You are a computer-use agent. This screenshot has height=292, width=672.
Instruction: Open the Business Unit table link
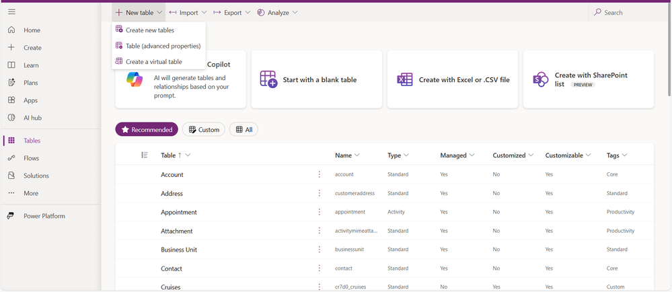click(179, 250)
